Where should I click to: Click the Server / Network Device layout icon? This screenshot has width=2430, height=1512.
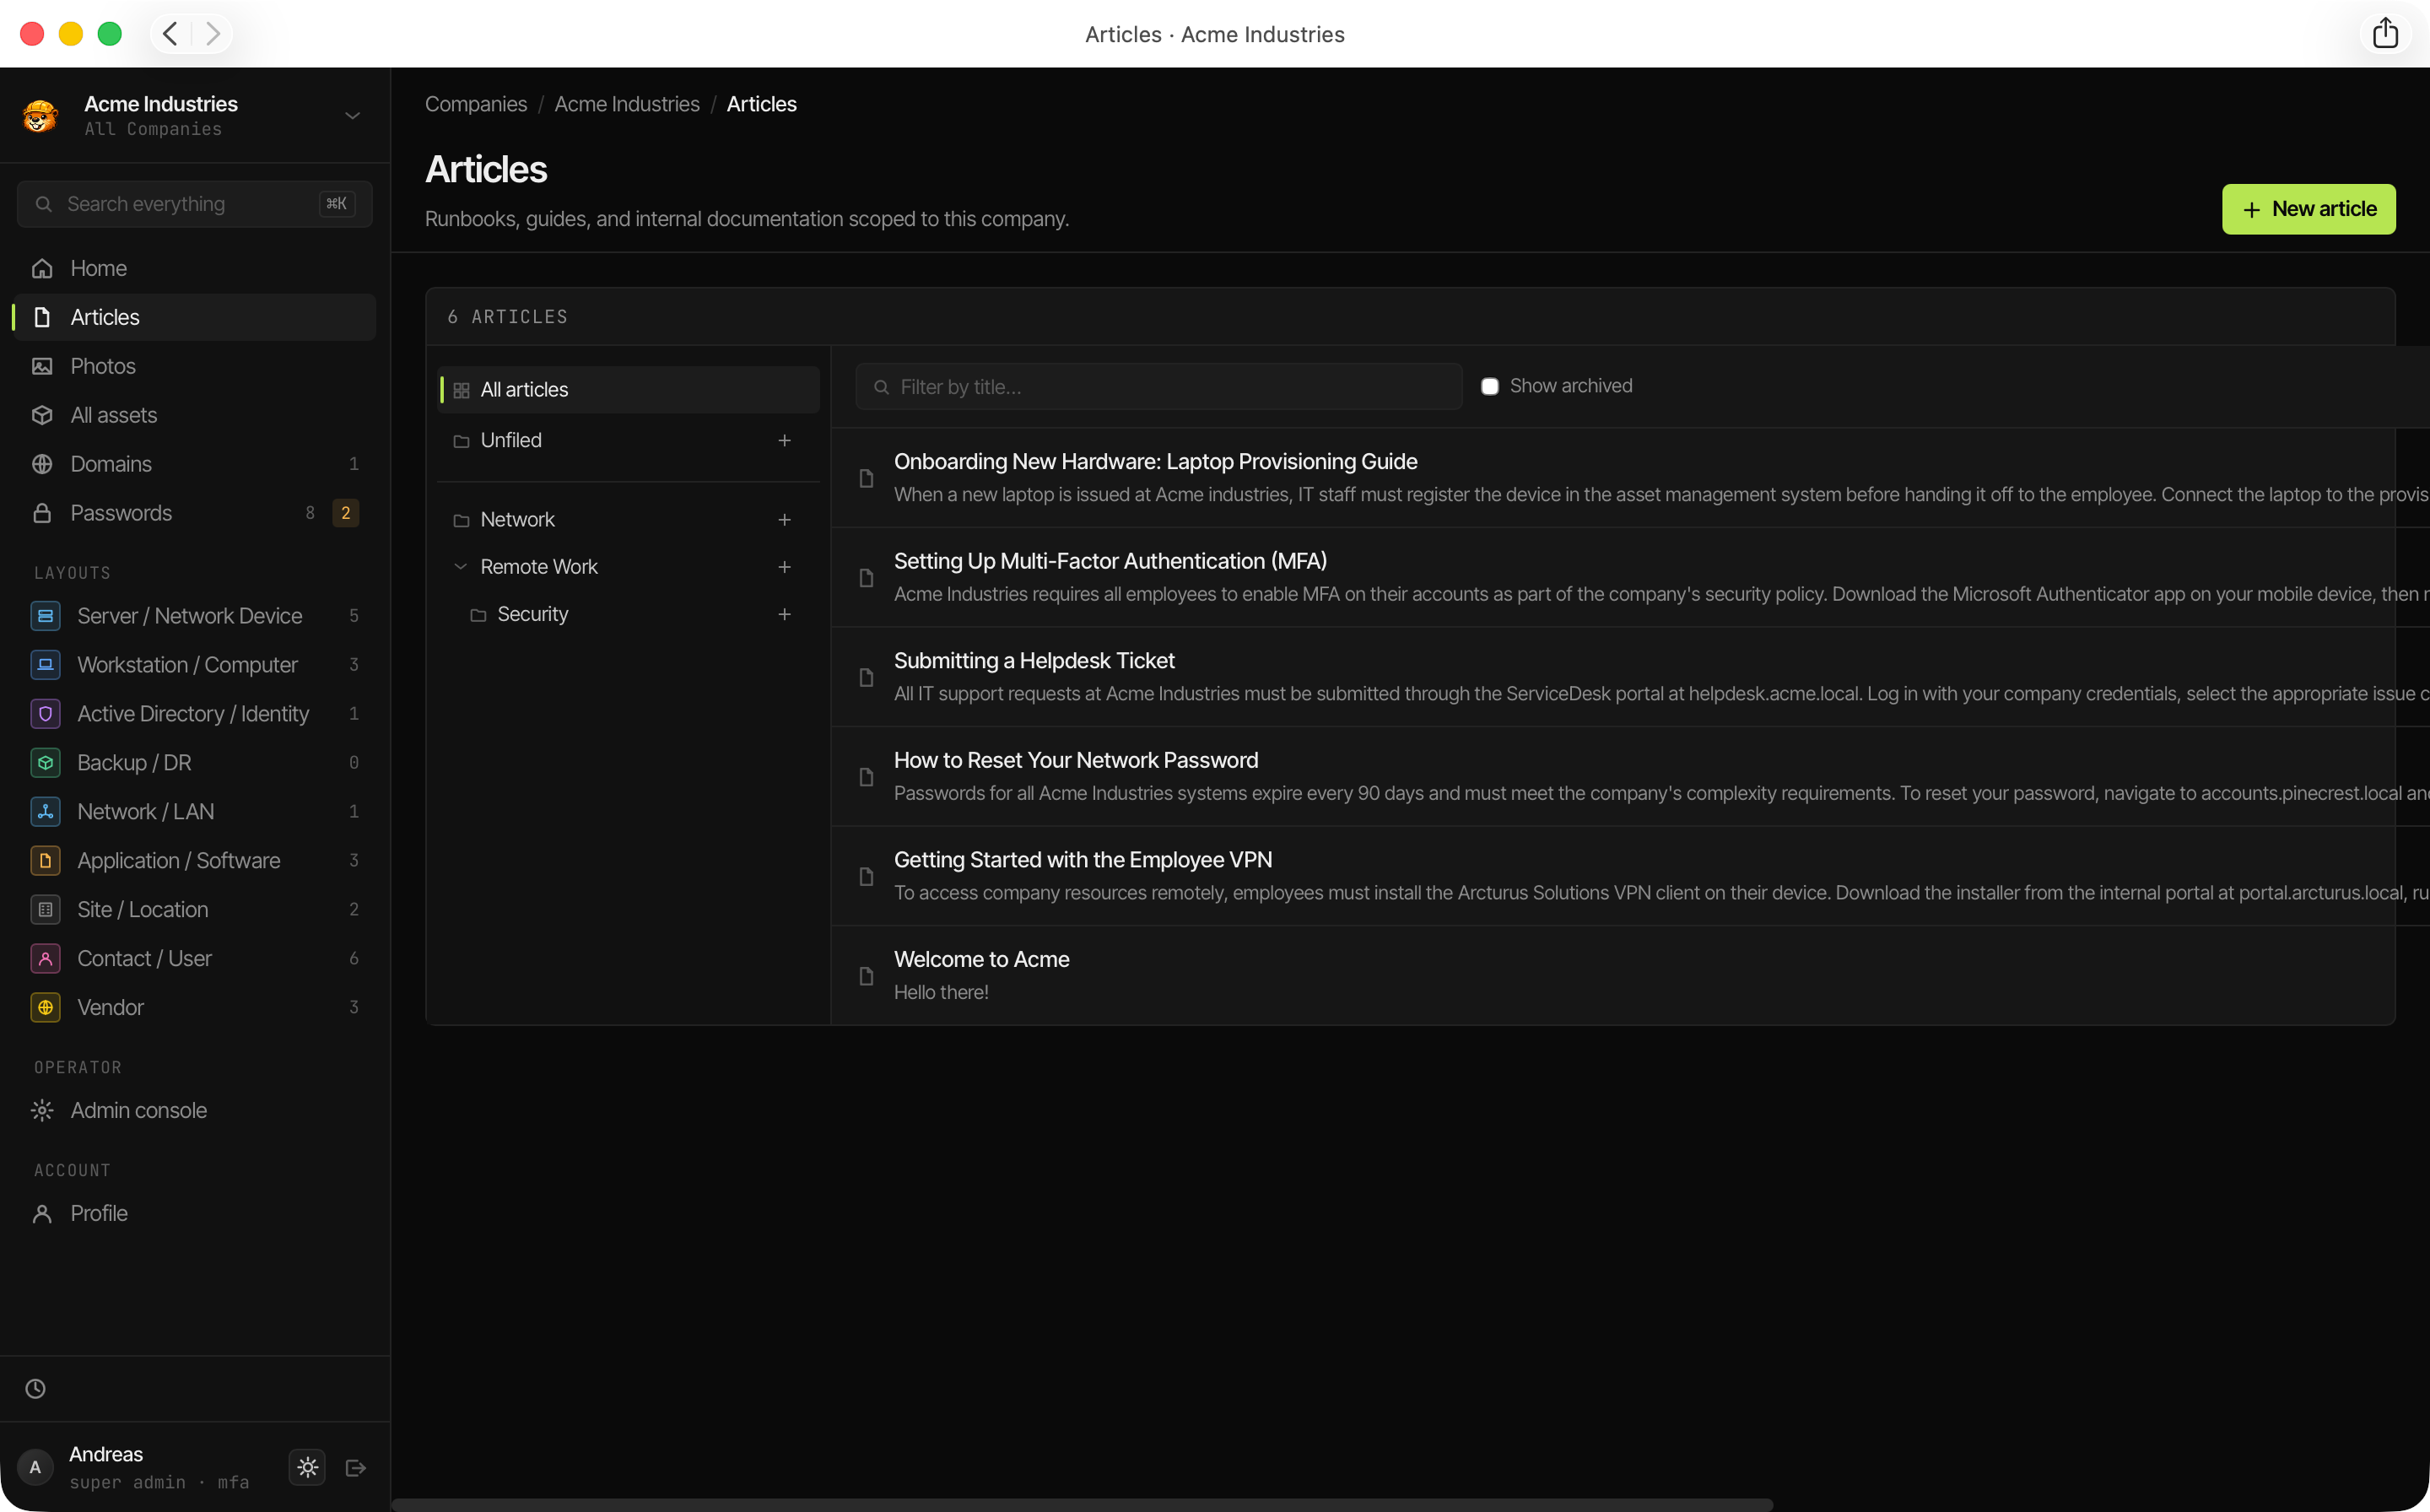45,616
